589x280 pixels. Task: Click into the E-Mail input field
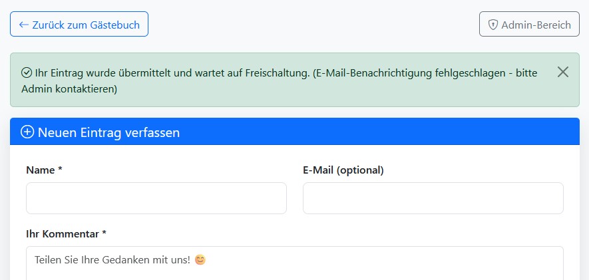tap(433, 198)
